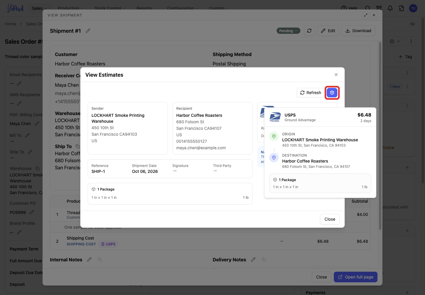This screenshot has width=425, height=295.
Task: Close the View Estimates dialog with X
Action: 336,75
